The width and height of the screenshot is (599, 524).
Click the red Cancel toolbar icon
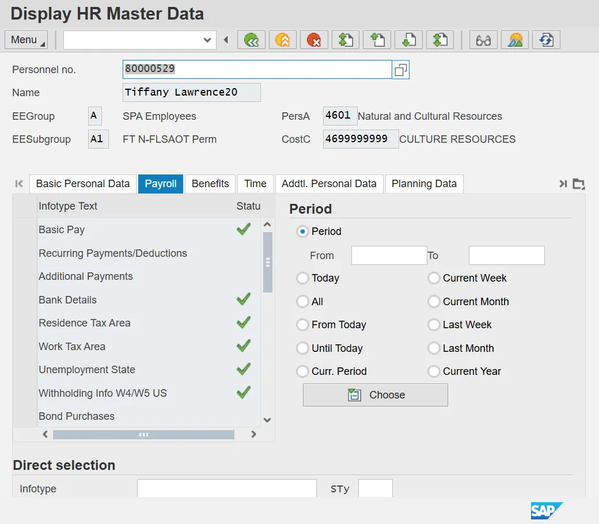(314, 40)
